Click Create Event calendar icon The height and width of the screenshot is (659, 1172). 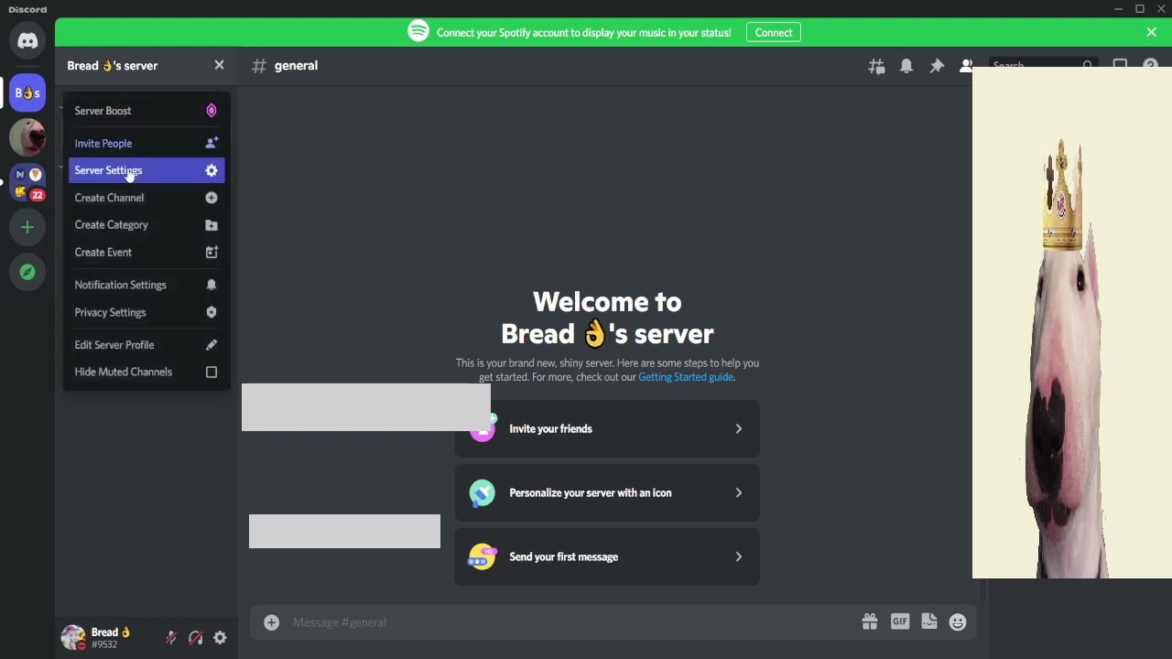tap(212, 252)
